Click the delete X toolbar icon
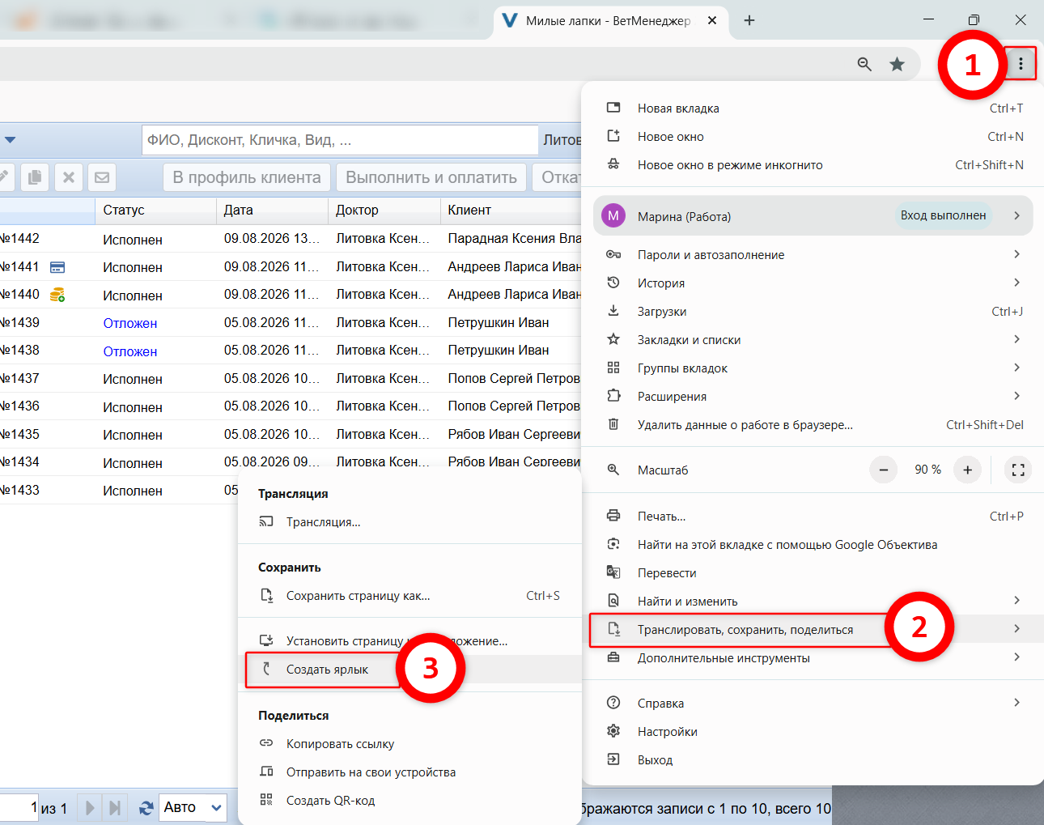 [x=69, y=177]
